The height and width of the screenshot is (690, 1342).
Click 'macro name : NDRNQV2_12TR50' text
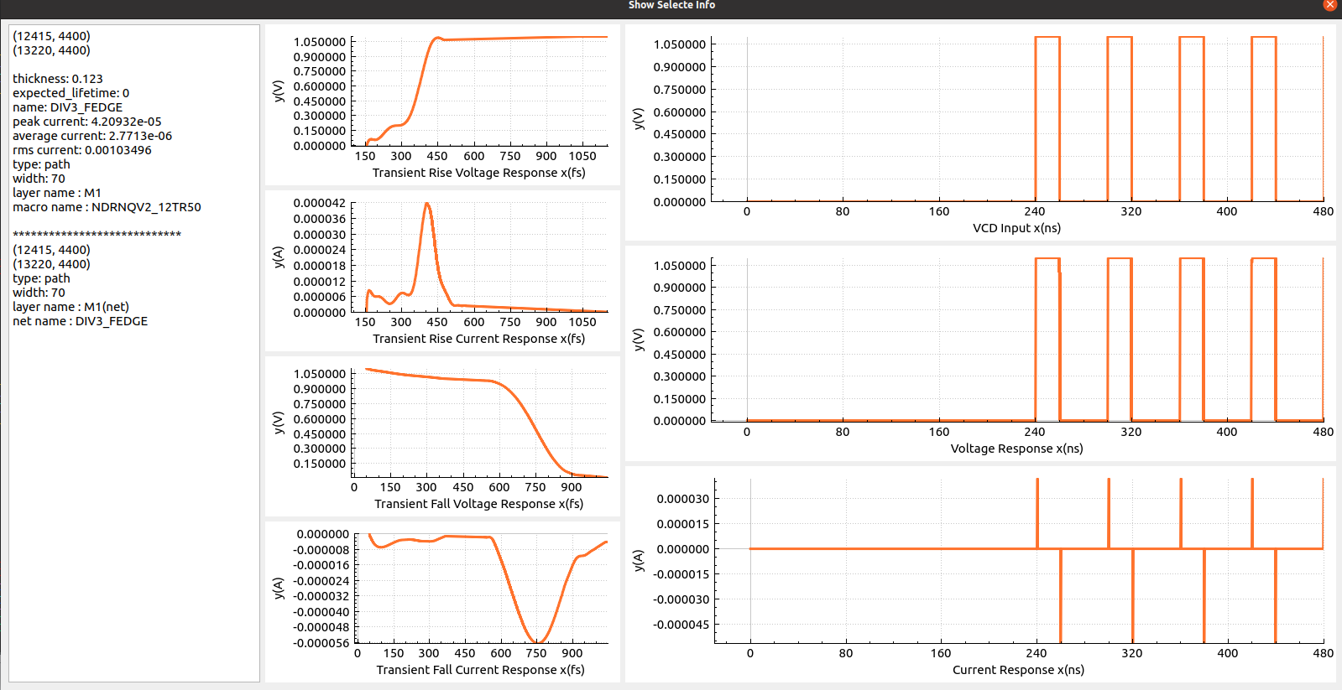click(107, 207)
